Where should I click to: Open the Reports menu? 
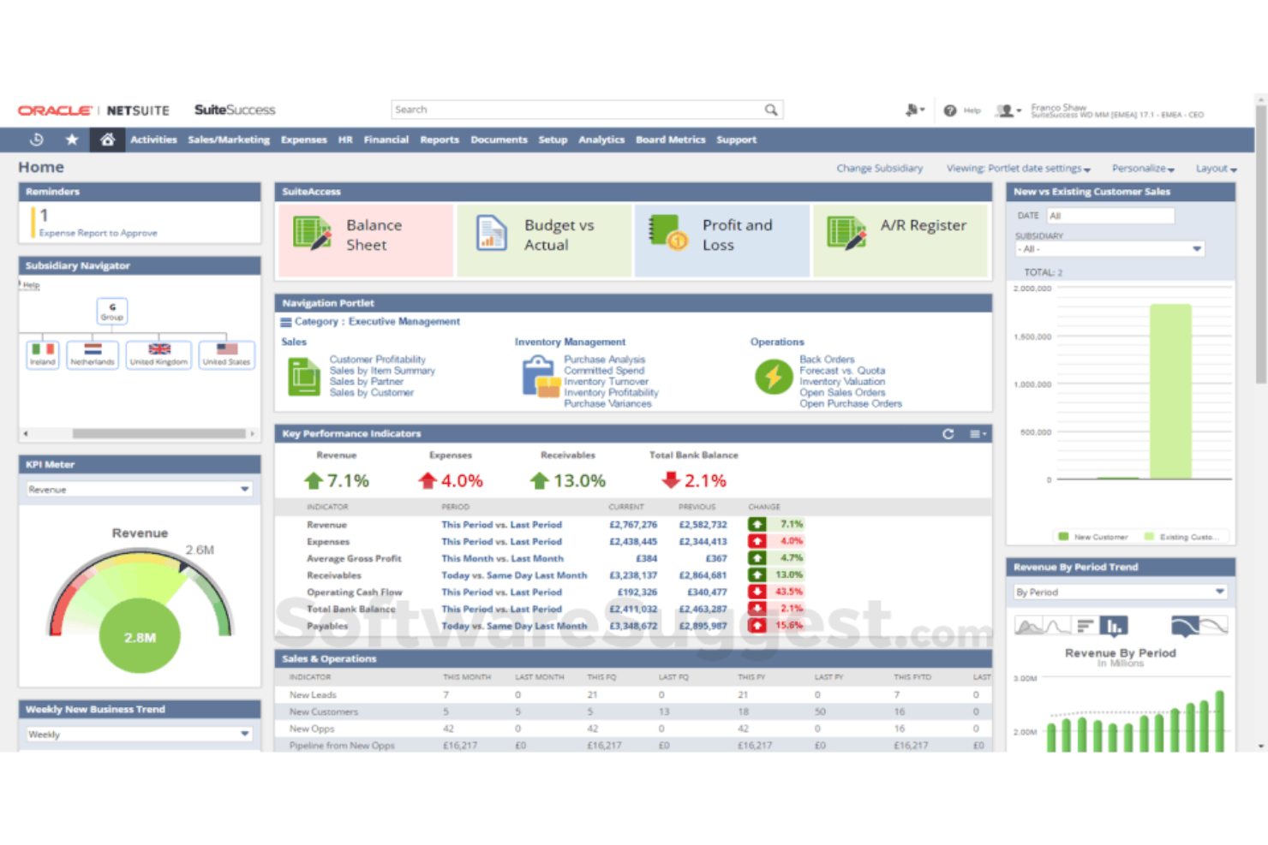[440, 140]
